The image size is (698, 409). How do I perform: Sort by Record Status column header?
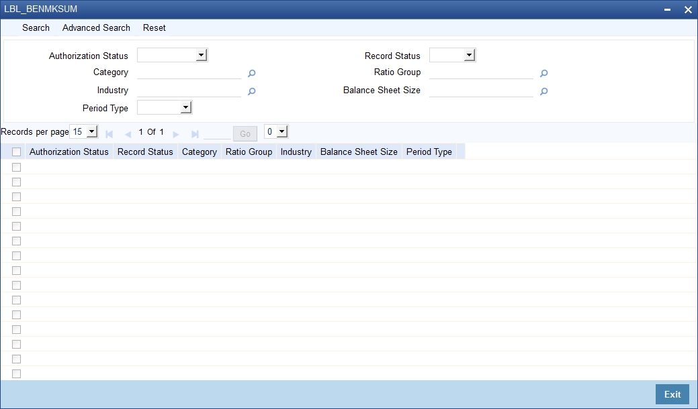coord(145,152)
